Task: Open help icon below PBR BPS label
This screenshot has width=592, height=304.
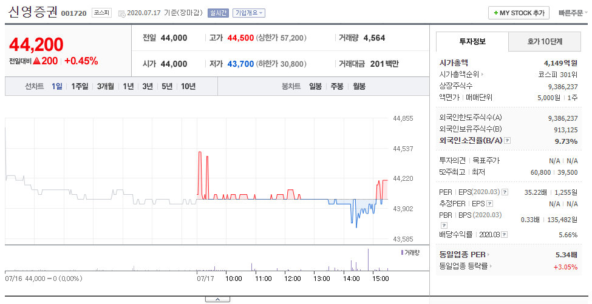Action: coord(444,225)
